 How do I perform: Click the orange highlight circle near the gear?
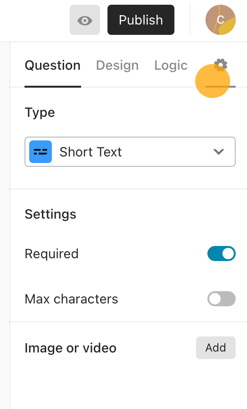[x=213, y=81]
